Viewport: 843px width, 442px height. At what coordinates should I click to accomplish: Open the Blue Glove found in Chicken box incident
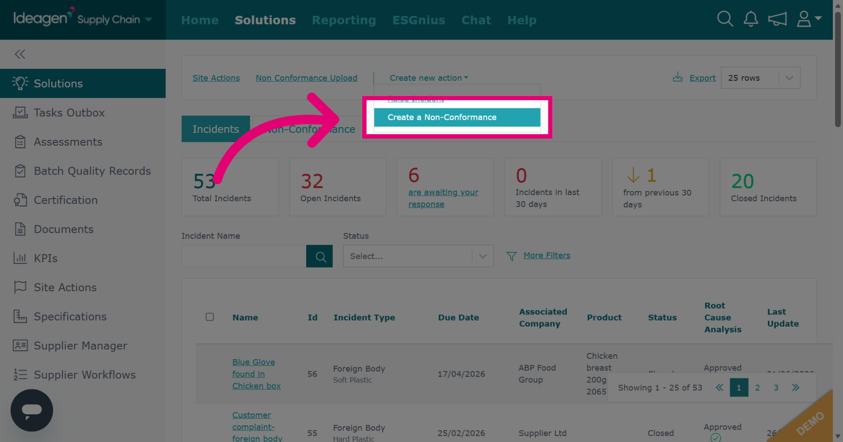(256, 374)
